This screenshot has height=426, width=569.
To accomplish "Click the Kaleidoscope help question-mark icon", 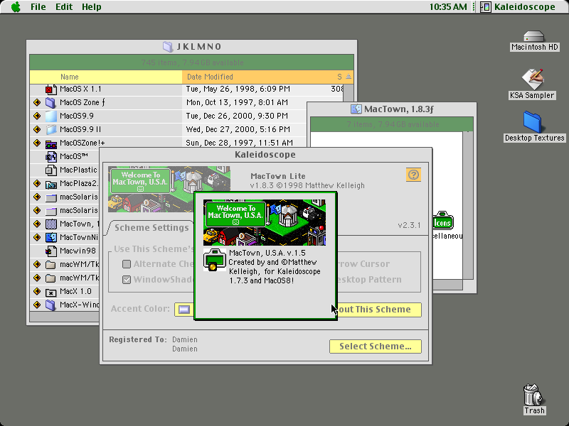I will [414, 175].
